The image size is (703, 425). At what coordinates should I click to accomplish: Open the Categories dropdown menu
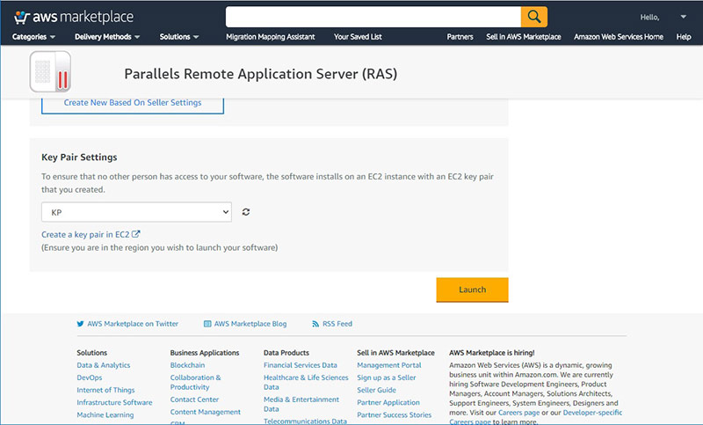tap(33, 37)
